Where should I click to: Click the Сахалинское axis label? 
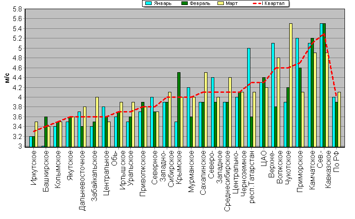203,172
